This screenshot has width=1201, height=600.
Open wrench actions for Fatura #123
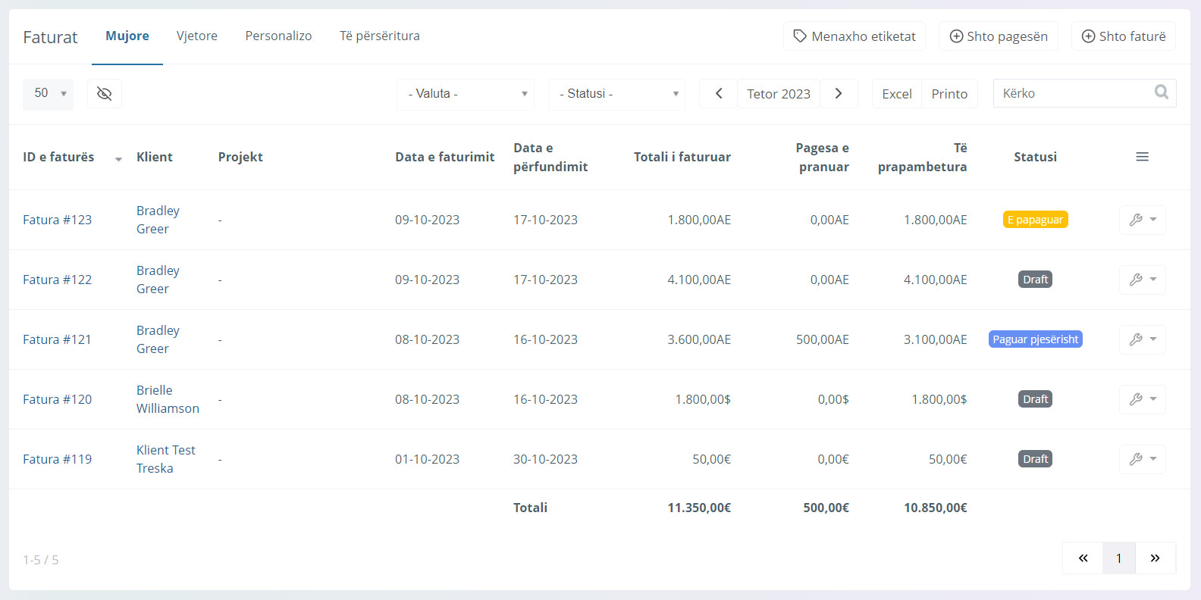point(1142,220)
